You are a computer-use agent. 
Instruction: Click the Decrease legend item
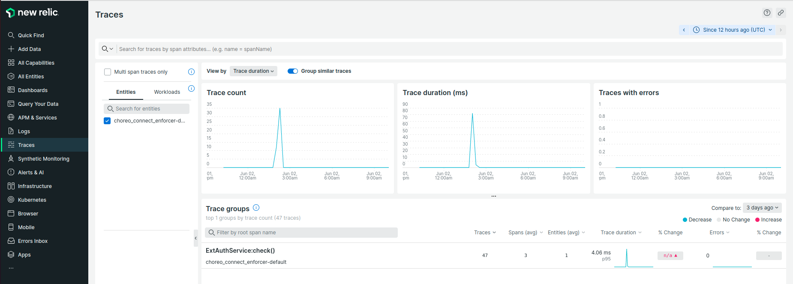pyautogui.click(x=697, y=220)
